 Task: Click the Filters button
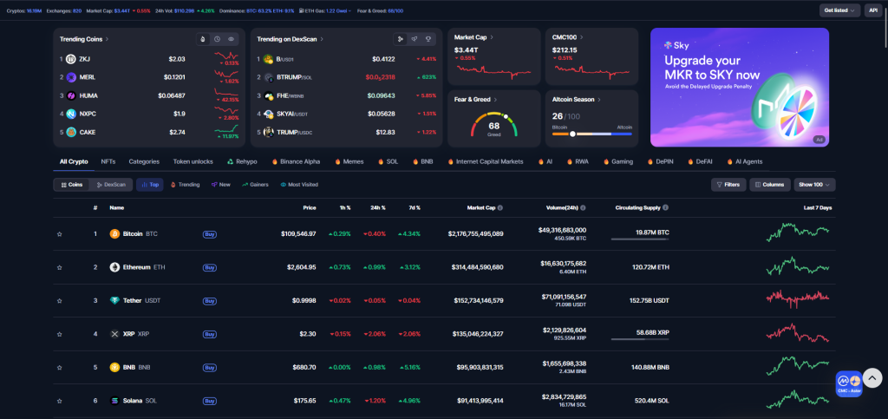click(728, 185)
